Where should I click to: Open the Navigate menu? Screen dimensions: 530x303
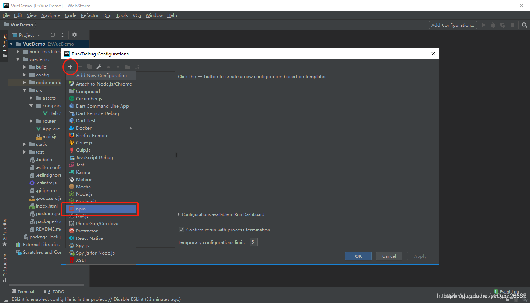(51, 15)
